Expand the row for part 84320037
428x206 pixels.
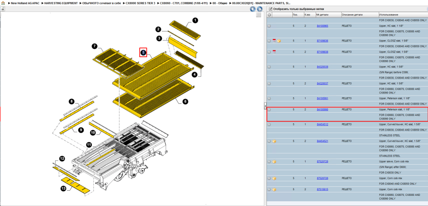pyautogui.click(x=269, y=84)
